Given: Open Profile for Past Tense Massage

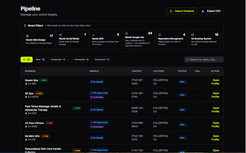Looking at the screenshot, I should click(x=216, y=110).
